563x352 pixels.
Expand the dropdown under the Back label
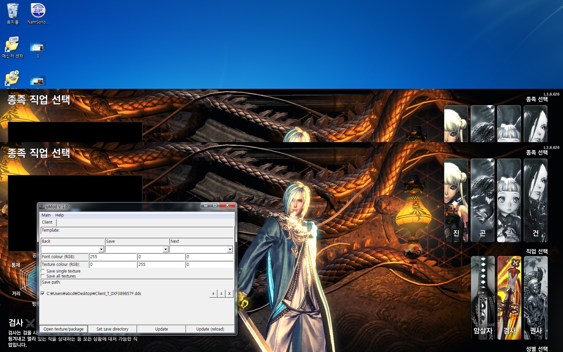coord(101,249)
